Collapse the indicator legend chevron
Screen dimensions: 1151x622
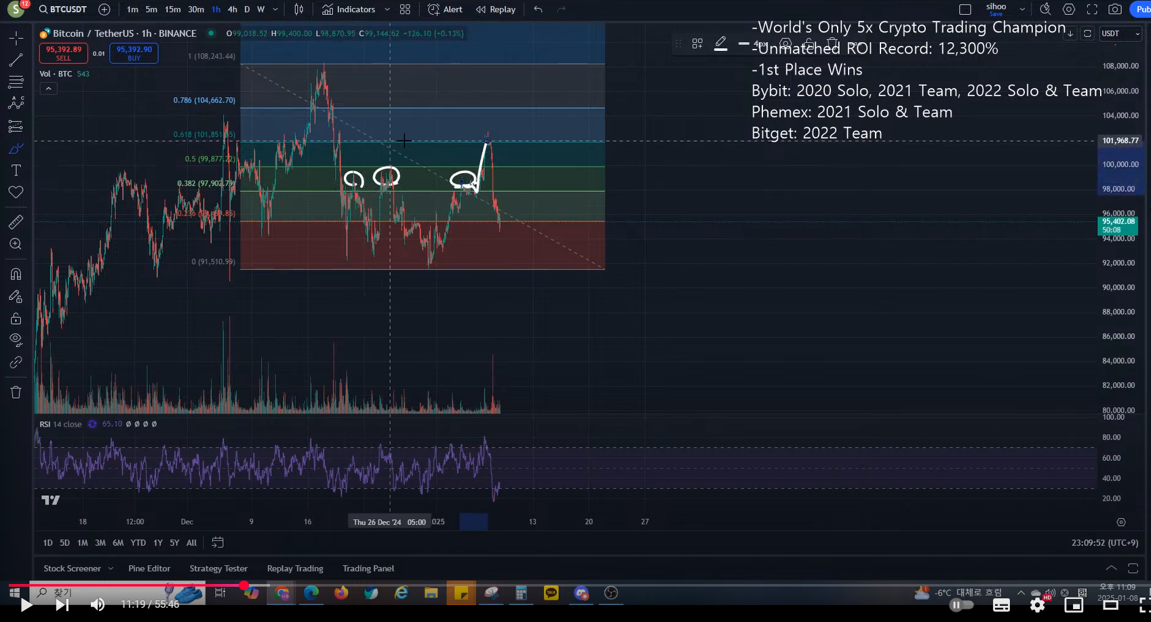tap(47, 88)
